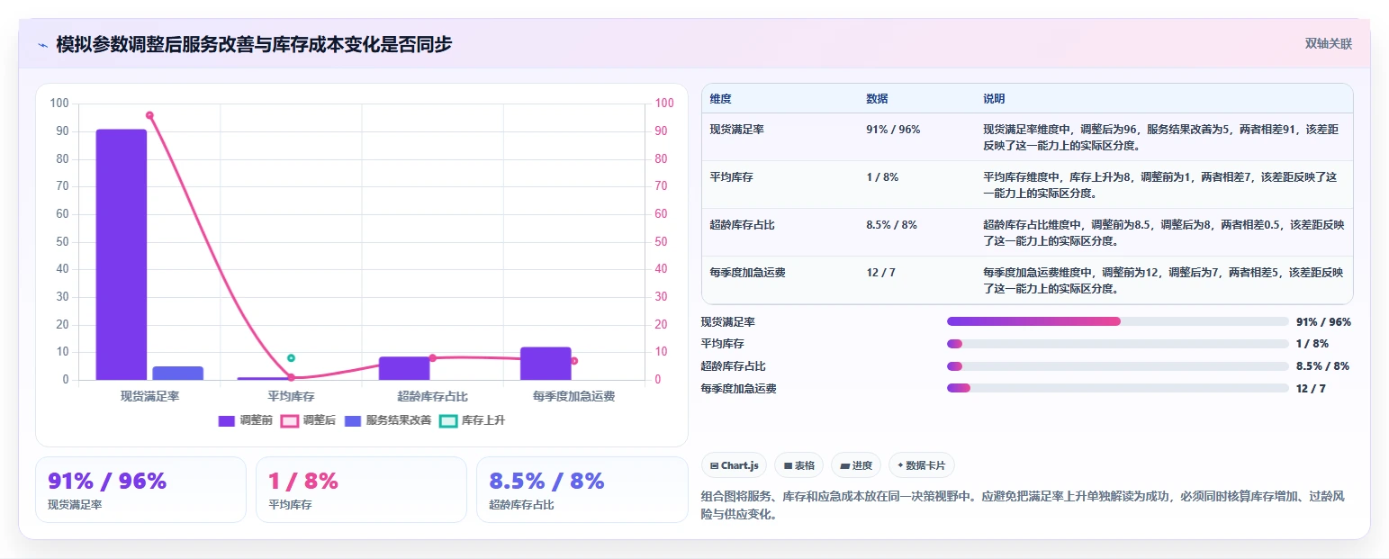Click the 平均库存 cell in the table
Image resolution: width=1389 pixels, height=559 pixels.
(731, 177)
